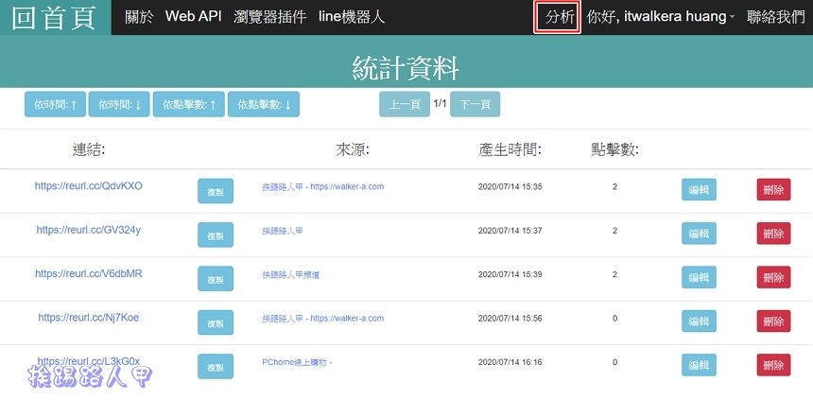Open the Web API page
Viewport: 813px width, 400px height.
click(193, 17)
